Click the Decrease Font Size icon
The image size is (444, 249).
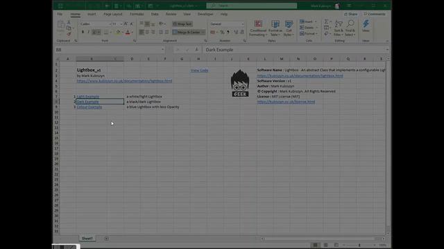[x=132, y=24]
